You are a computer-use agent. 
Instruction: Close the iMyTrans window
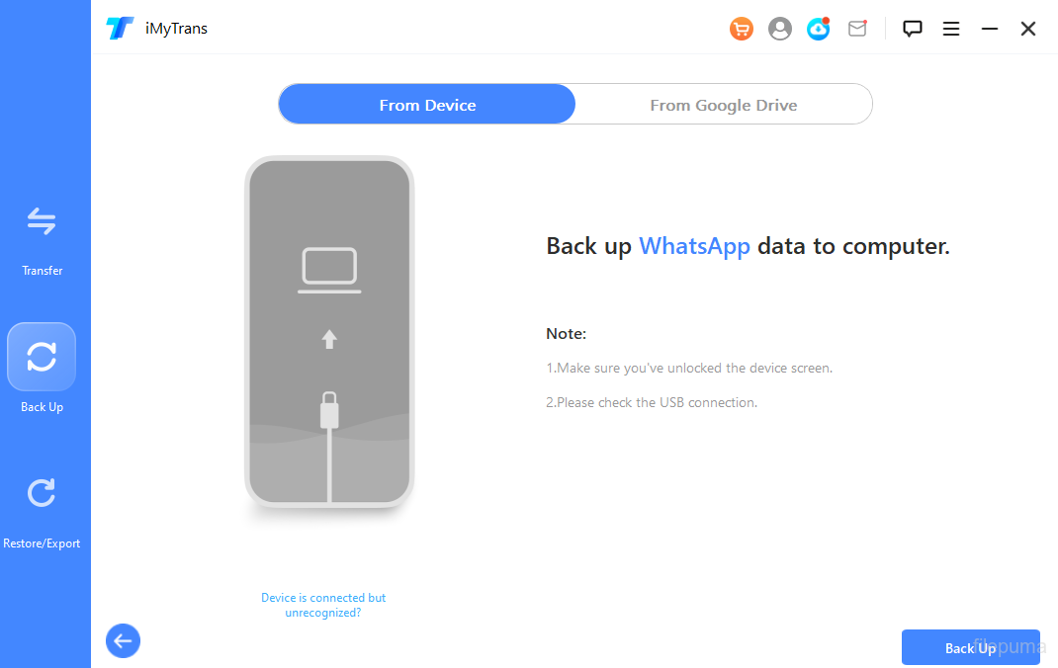[x=1028, y=30]
